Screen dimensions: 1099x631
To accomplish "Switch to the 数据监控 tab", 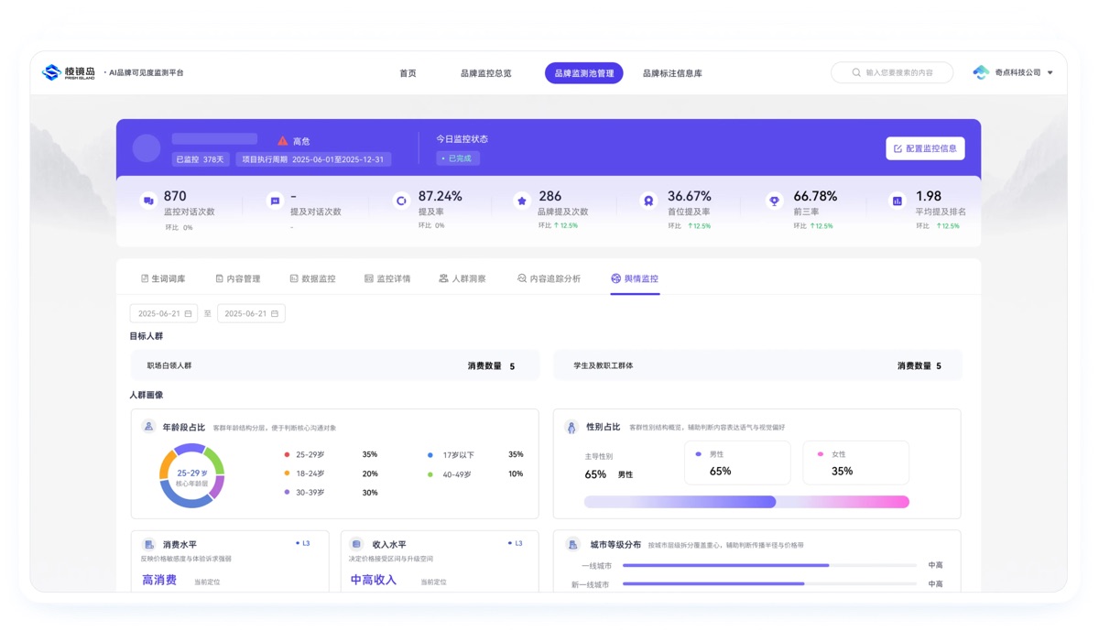I will point(312,278).
